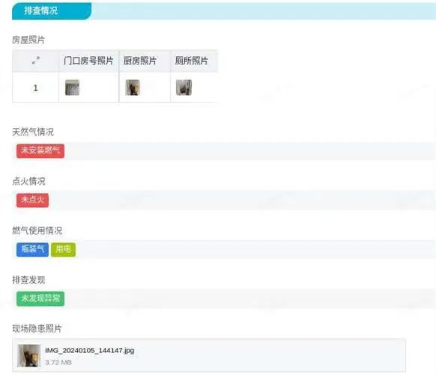
Task: Open the door room number photo thumbnail
Action: (x=73, y=88)
